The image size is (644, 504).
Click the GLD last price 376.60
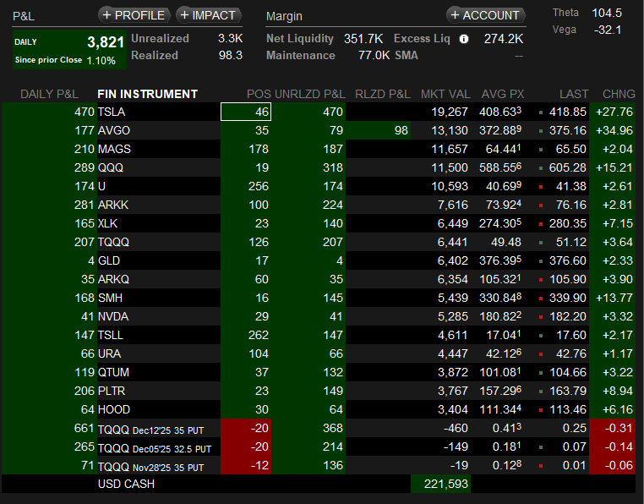[x=568, y=260]
